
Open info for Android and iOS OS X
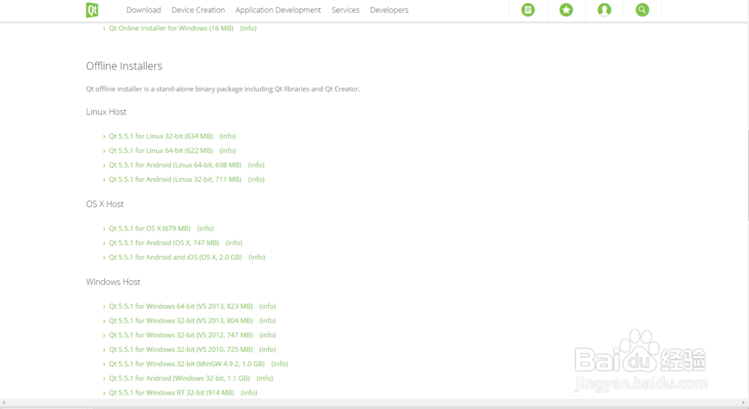pyautogui.click(x=257, y=257)
